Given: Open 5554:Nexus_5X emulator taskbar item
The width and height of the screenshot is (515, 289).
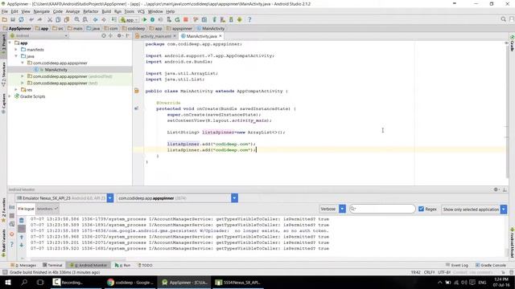Looking at the screenshot, I should [x=237, y=282].
